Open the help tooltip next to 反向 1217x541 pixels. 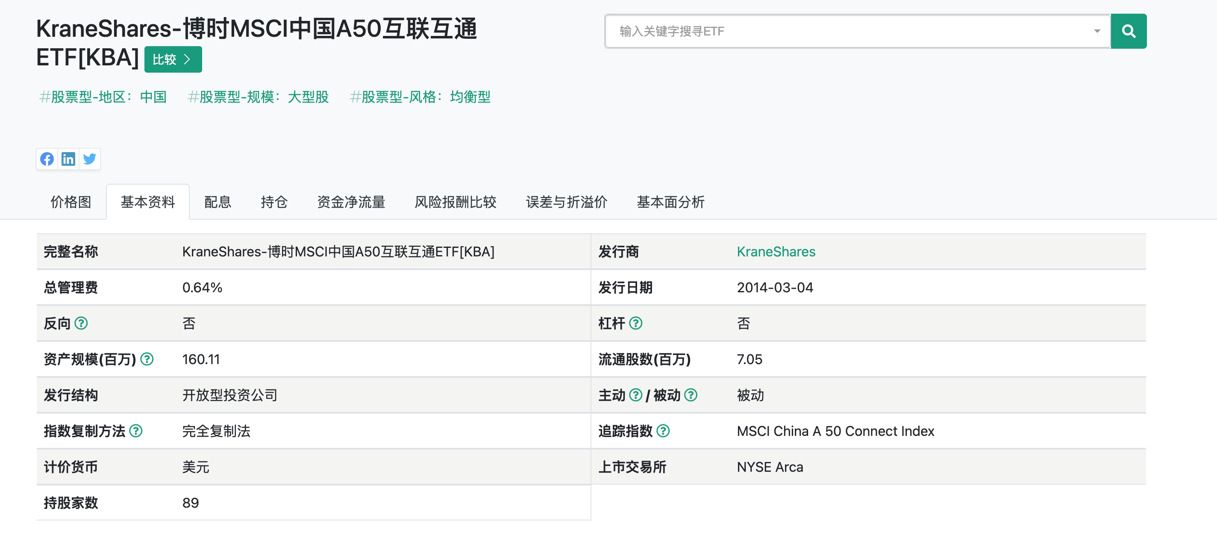coord(81,323)
